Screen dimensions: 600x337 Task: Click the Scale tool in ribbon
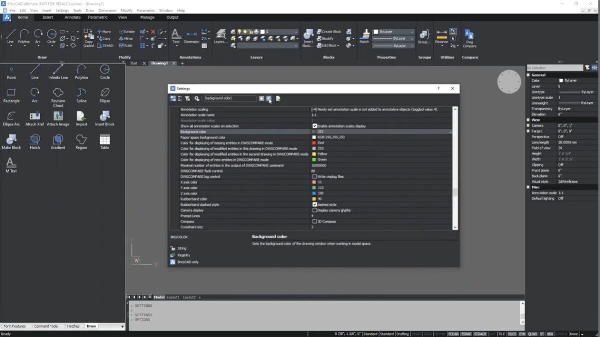(126, 45)
